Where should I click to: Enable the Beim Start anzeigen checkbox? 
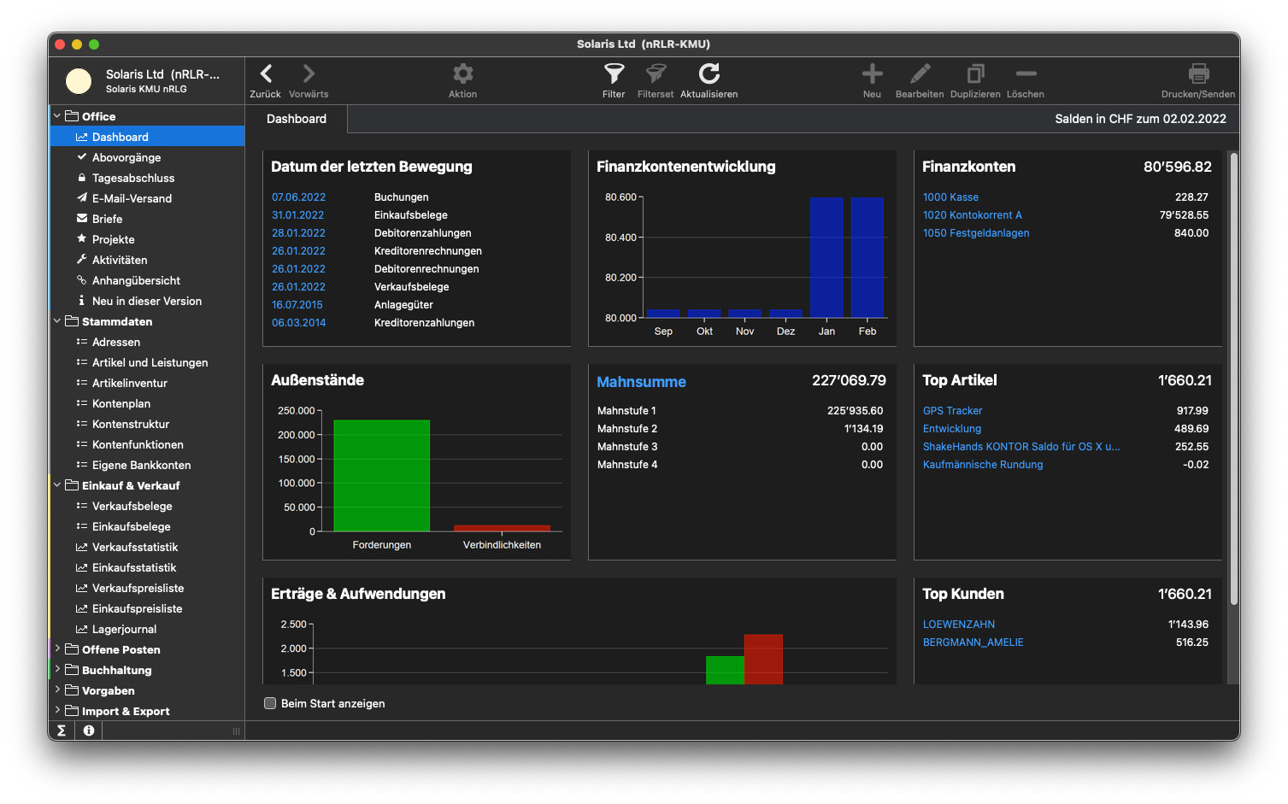click(270, 703)
